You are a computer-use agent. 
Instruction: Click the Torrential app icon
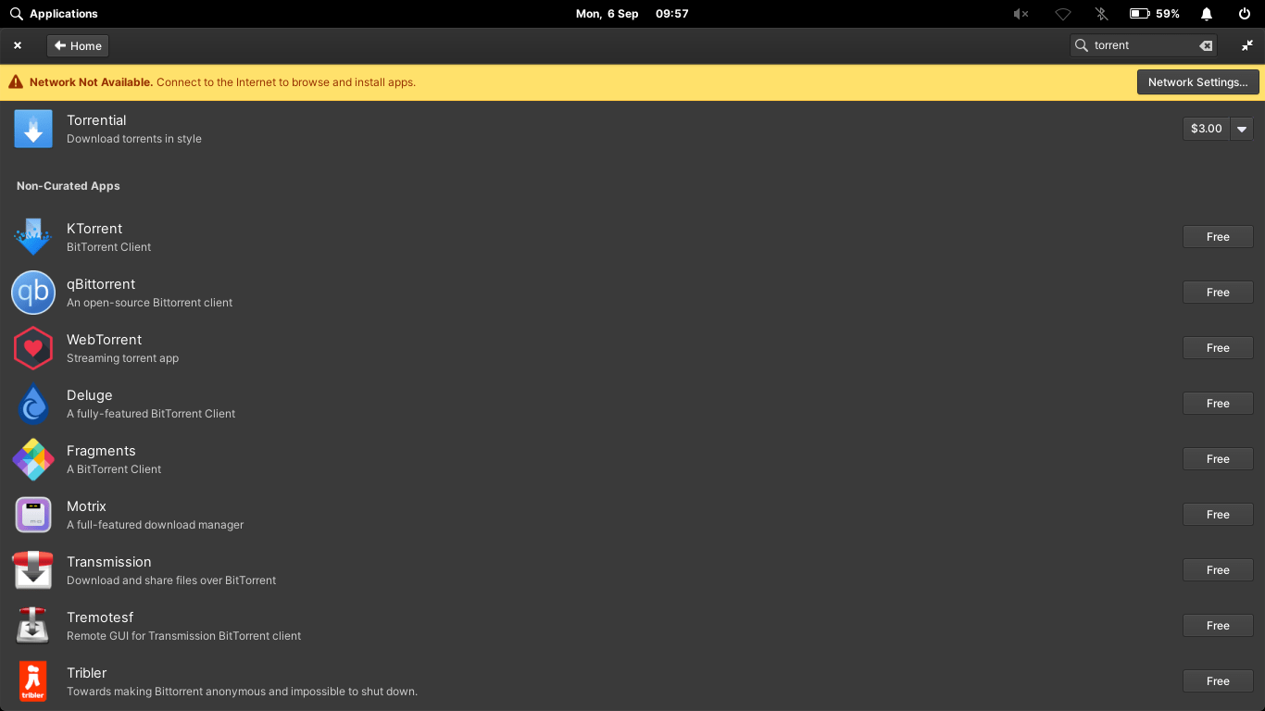pos(33,129)
